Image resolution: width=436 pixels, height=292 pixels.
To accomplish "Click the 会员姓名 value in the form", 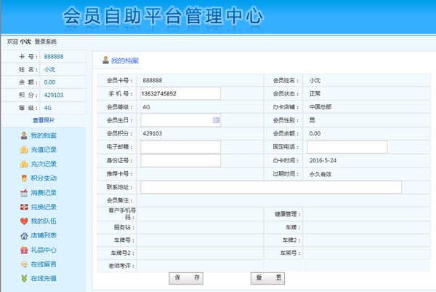I will [x=315, y=81].
